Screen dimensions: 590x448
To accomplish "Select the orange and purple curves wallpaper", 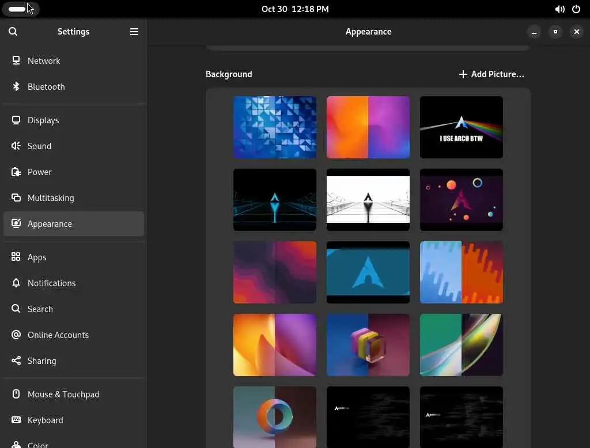I will 275,345.
